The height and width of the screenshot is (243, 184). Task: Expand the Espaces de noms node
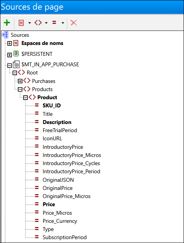[x=9, y=43]
